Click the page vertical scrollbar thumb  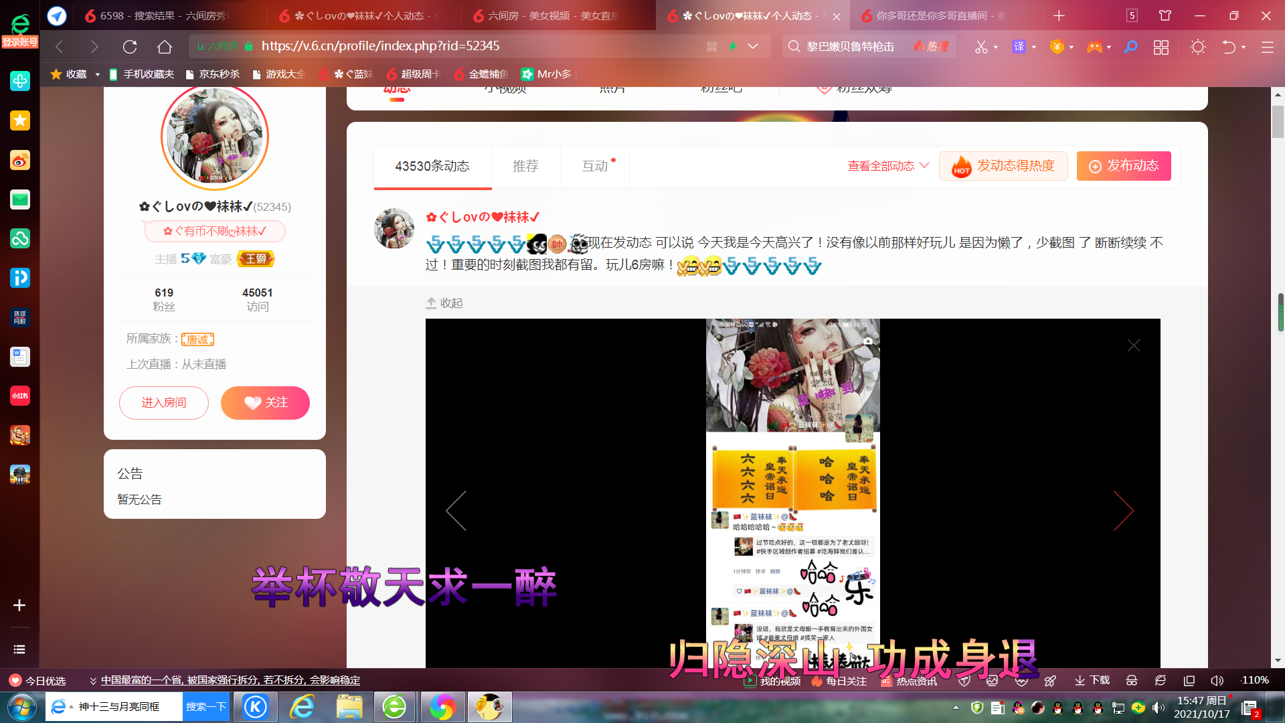(1278, 122)
